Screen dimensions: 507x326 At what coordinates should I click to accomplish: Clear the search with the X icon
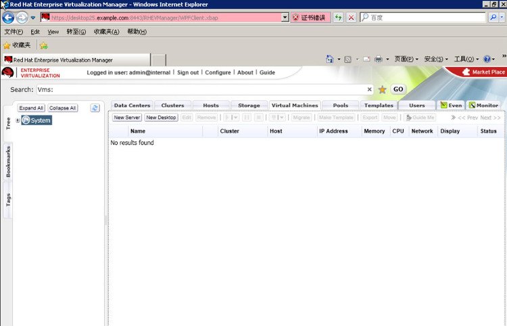(x=369, y=89)
